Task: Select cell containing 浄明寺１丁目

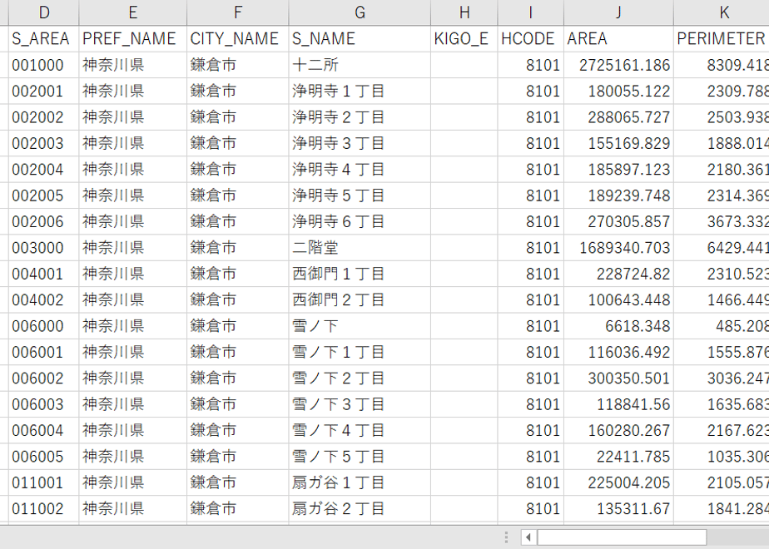Action: click(360, 91)
